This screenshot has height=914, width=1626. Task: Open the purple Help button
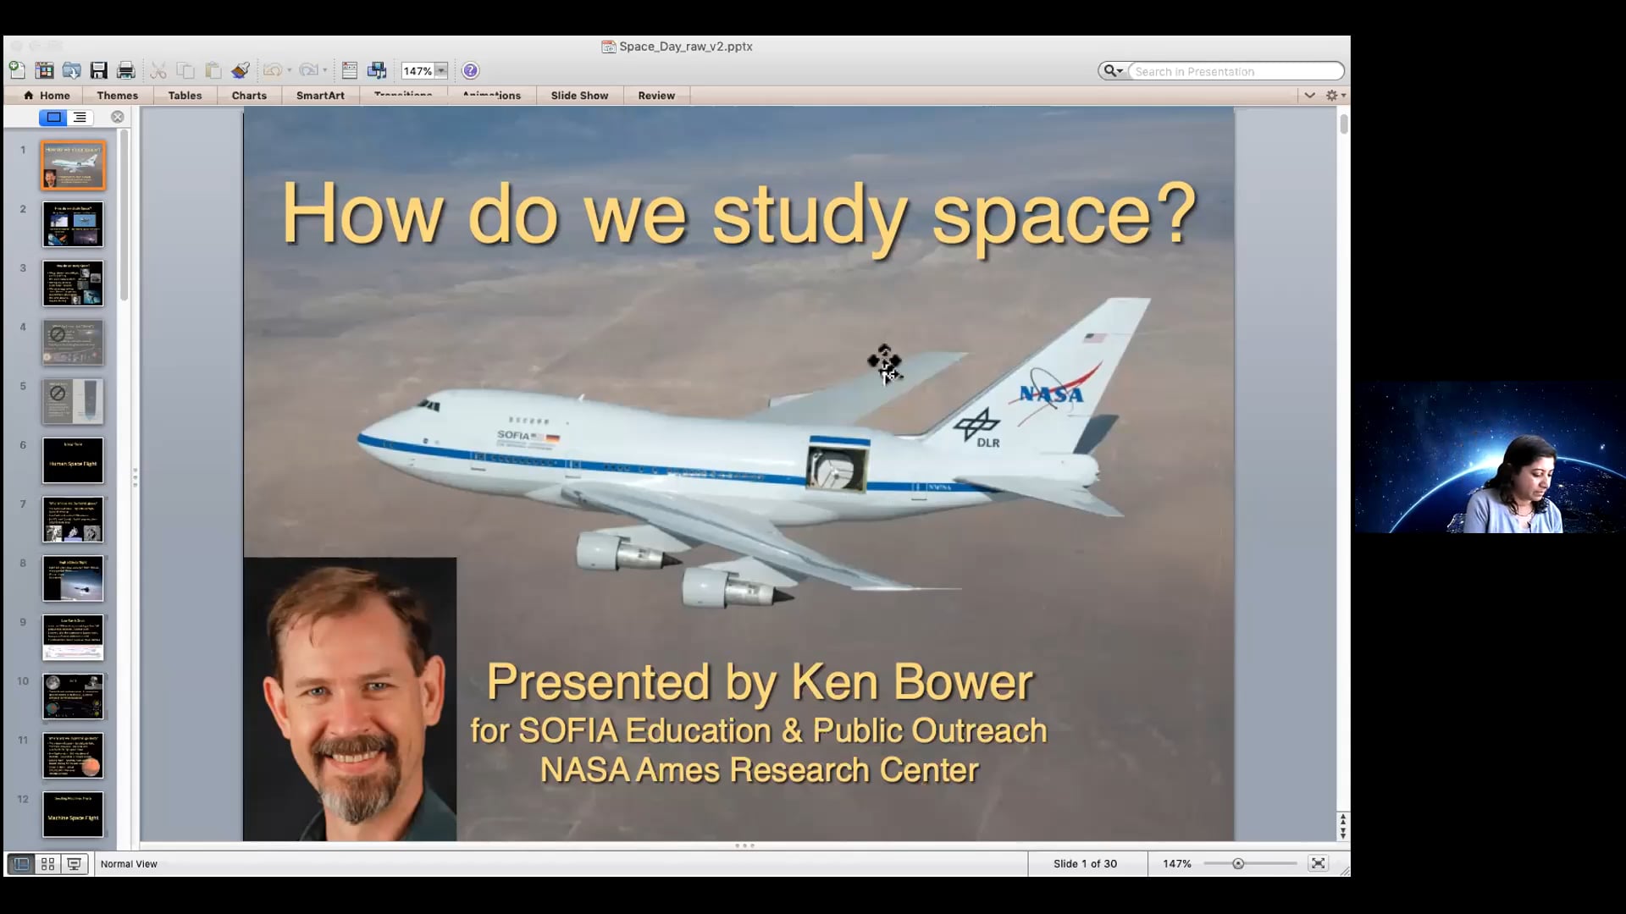click(x=471, y=70)
